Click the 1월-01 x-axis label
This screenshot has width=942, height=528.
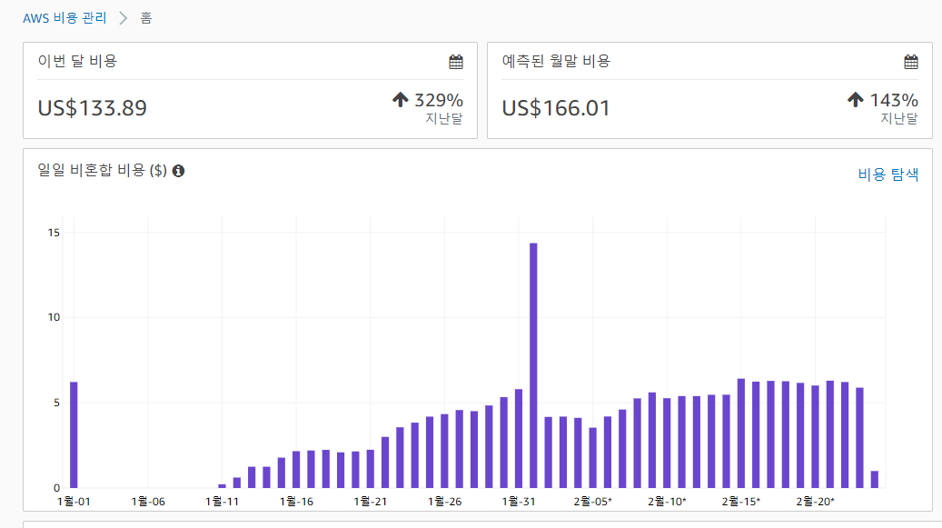[x=74, y=502]
